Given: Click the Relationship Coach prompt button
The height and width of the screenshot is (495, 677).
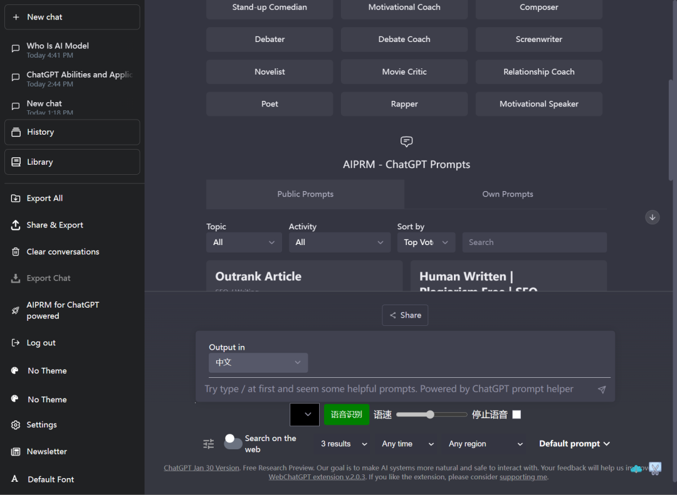Looking at the screenshot, I should (539, 71).
